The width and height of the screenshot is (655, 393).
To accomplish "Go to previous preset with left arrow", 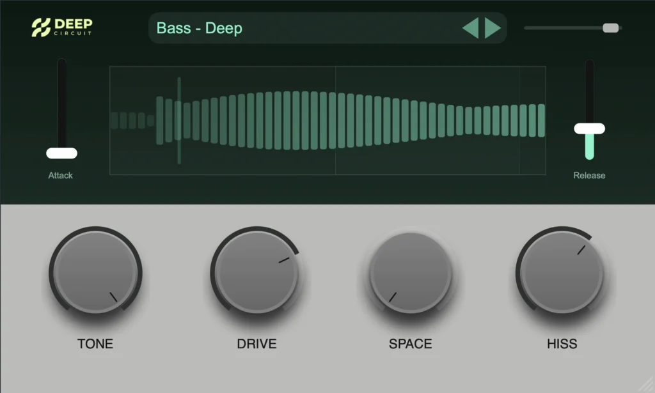I will [470, 28].
